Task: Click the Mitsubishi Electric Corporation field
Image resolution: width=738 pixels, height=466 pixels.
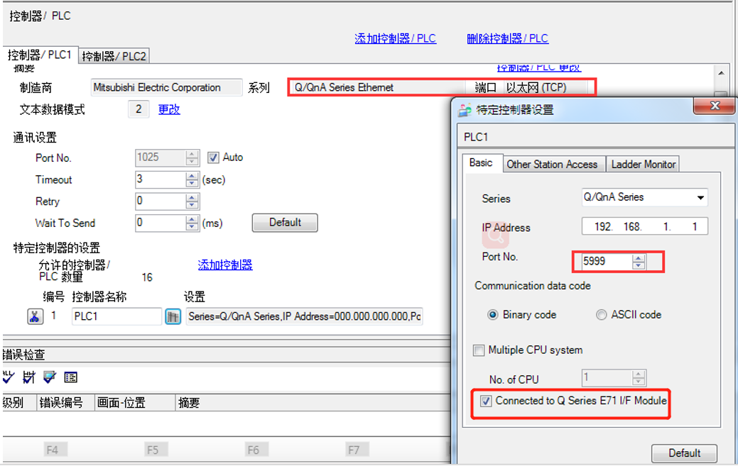Action: point(166,87)
